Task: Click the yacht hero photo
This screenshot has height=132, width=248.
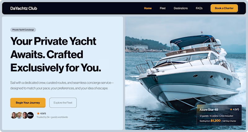Action: click(x=185, y=63)
